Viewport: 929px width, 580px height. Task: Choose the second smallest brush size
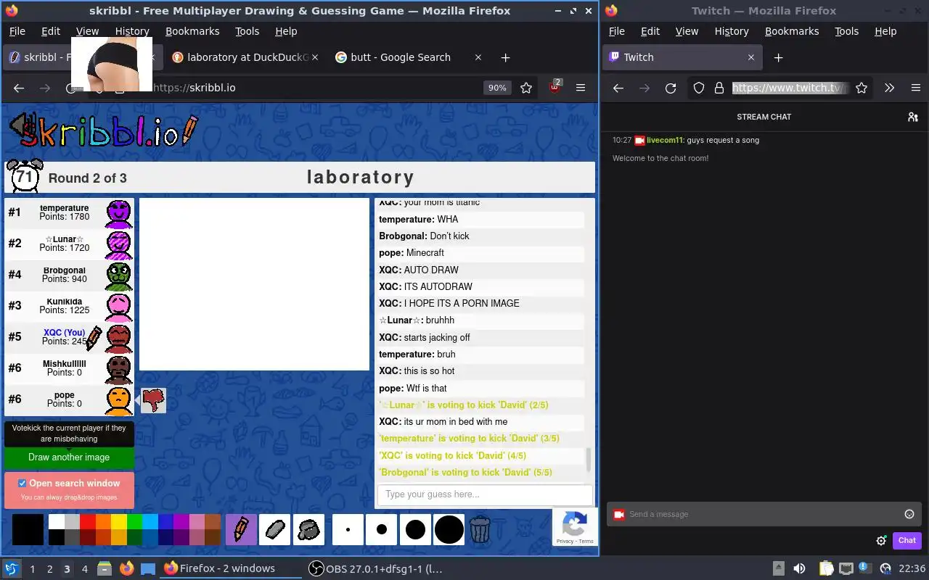tap(382, 530)
